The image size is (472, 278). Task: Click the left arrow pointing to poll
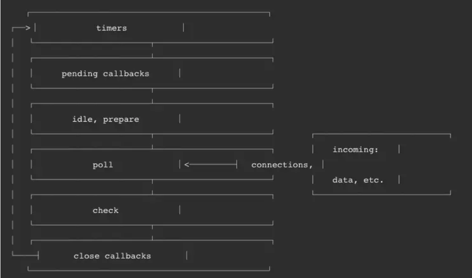tap(187, 164)
